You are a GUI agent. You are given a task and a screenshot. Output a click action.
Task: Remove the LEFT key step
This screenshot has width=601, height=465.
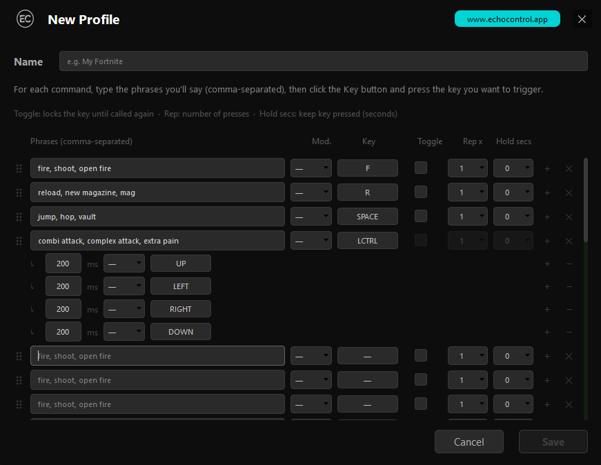(569, 286)
